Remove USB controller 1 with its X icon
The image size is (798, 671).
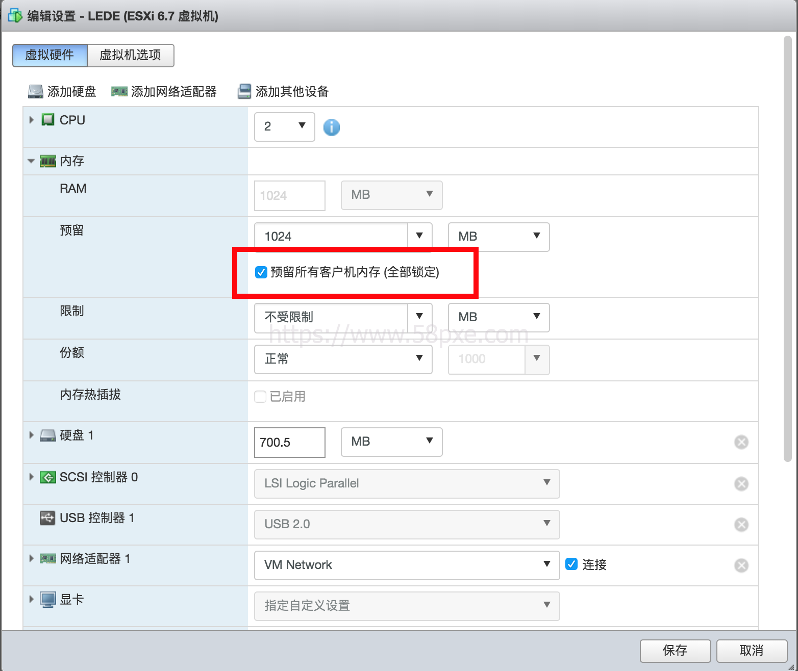[x=741, y=525]
